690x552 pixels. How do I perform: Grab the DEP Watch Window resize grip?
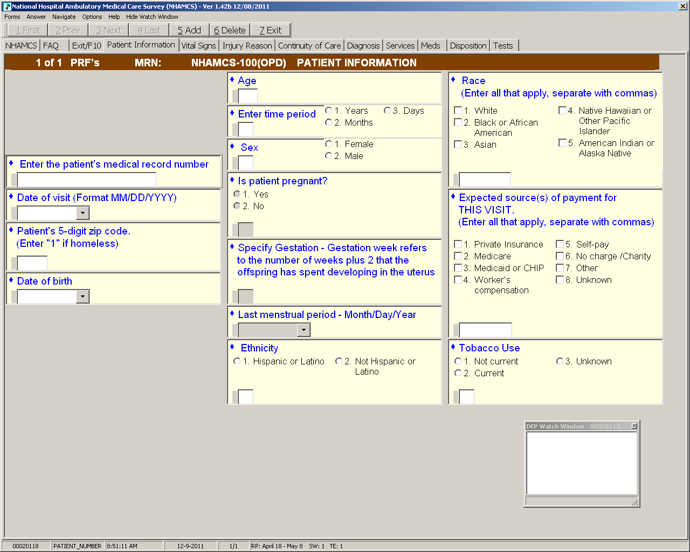634,502
